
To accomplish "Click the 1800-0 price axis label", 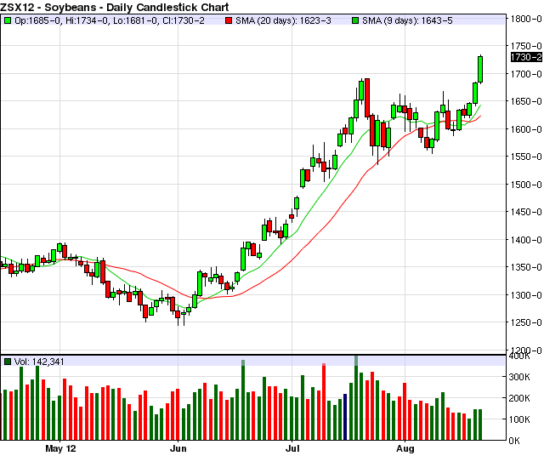I will click(526, 19).
